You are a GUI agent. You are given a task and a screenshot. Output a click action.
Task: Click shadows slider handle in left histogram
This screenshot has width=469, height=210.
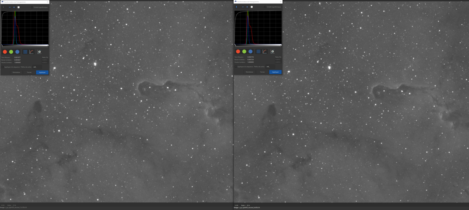(2, 45)
